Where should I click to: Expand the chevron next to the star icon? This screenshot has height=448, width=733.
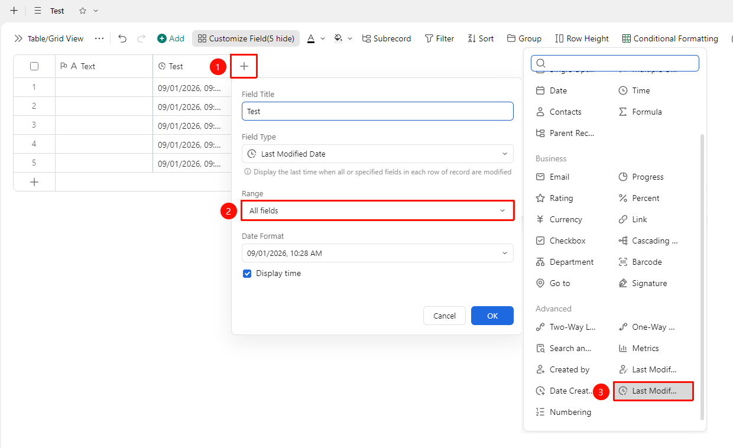pyautogui.click(x=96, y=11)
